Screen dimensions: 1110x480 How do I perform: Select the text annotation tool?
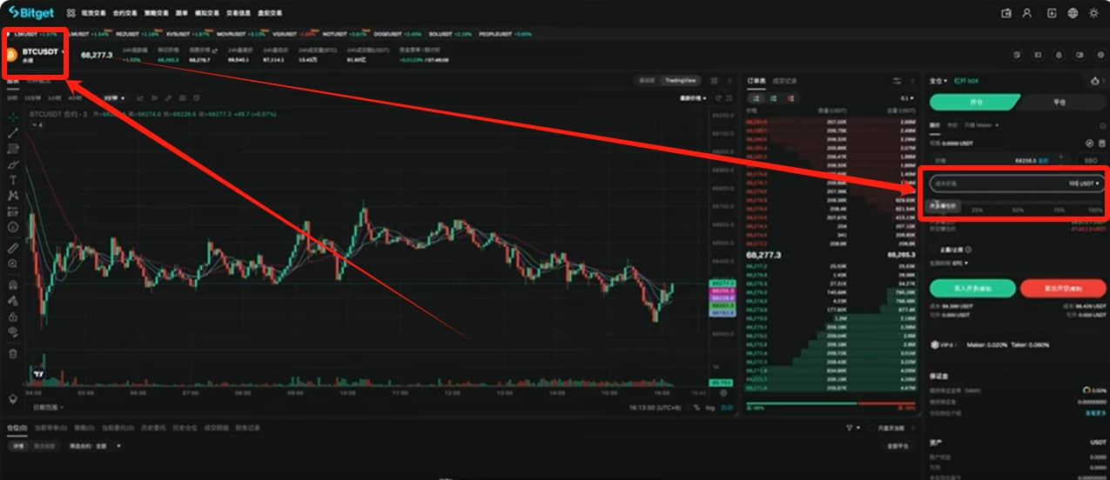(x=13, y=180)
